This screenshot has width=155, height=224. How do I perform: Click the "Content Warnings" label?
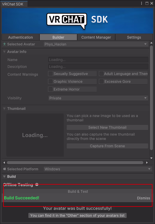23,75
